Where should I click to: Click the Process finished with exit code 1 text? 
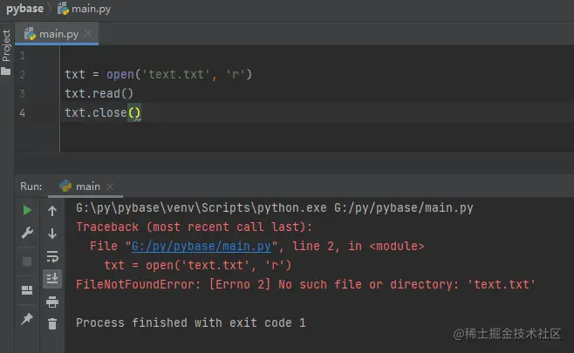pyautogui.click(x=191, y=322)
